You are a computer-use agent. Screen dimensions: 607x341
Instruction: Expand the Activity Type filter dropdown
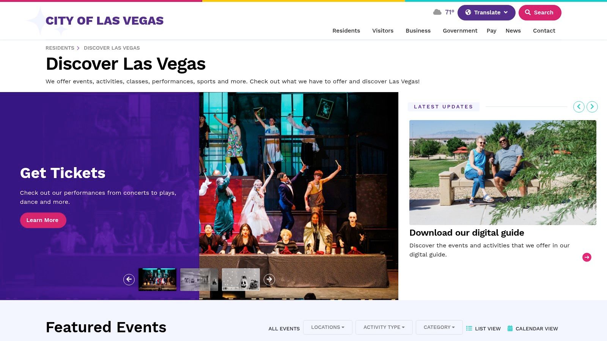(384, 327)
